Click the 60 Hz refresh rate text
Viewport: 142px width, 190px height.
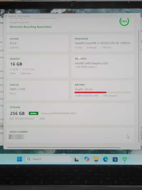tap(13, 94)
